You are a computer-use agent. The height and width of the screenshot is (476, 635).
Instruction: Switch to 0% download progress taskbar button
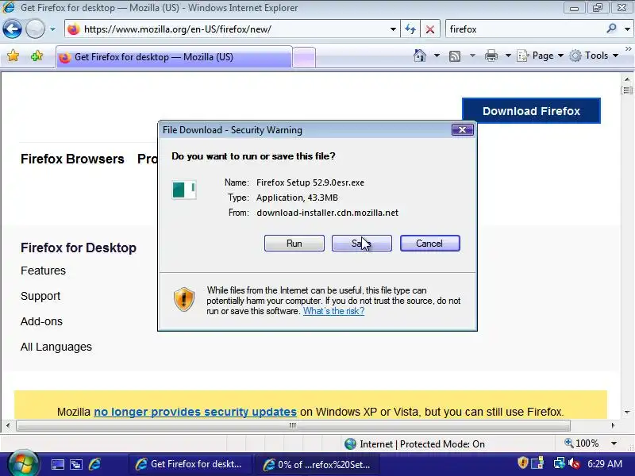coord(317,464)
